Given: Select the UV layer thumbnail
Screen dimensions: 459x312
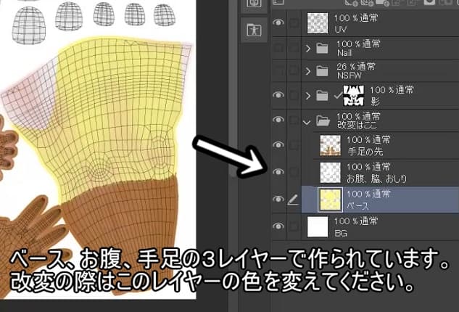Looking at the screenshot, I should (x=318, y=23).
